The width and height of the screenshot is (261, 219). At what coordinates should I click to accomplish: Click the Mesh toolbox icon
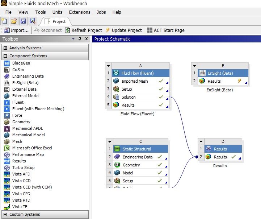coord(7,141)
